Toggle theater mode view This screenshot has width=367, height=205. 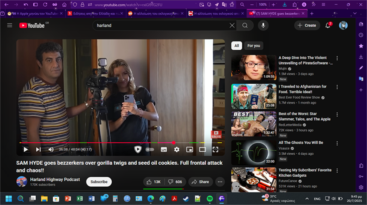click(x=203, y=149)
